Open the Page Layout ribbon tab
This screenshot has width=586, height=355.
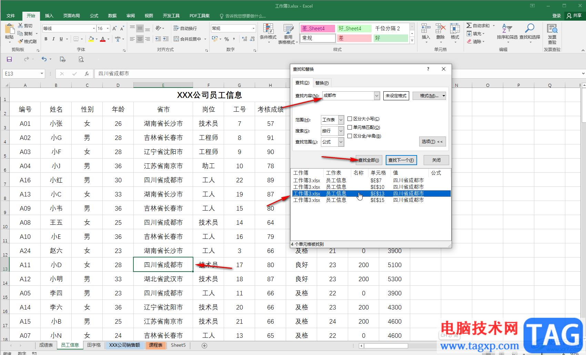point(72,16)
